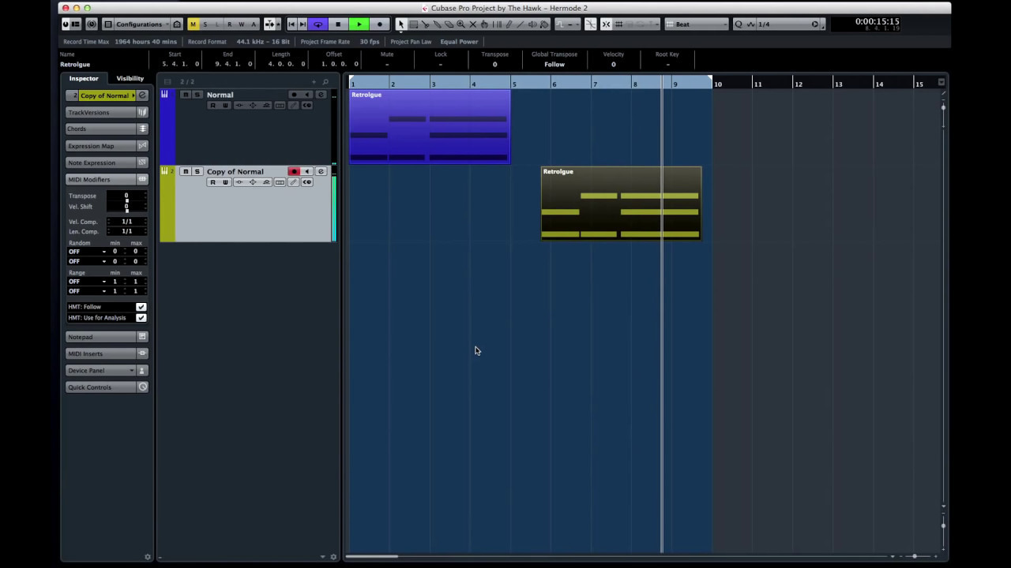Image resolution: width=1011 pixels, height=568 pixels.
Task: Toggle the Cycle loop button
Action: [x=318, y=24]
